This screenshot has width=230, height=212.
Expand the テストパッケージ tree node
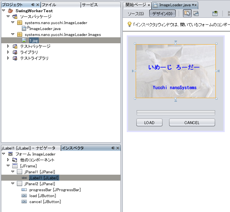click(8, 46)
